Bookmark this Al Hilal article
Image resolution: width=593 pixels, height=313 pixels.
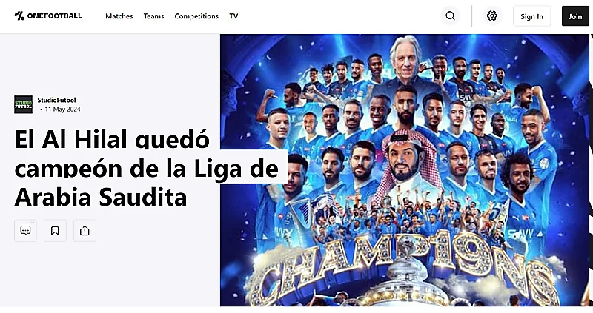click(55, 230)
